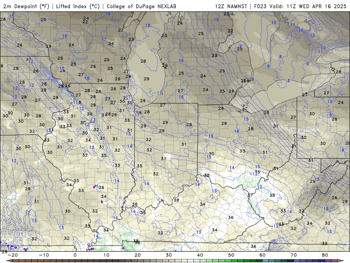Screen dimensions: 350x263
Task: Click the '20' label on the color scale
Action: (x=137, y=255)
